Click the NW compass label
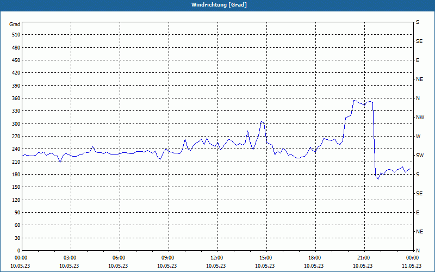Viewport: 435px width, 272px height. (420, 118)
